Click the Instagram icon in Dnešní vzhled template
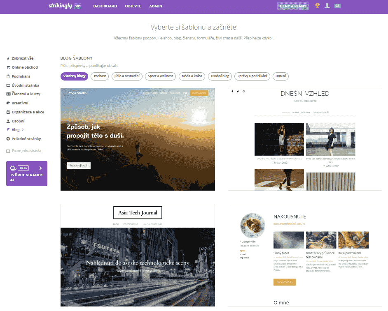 point(243,91)
